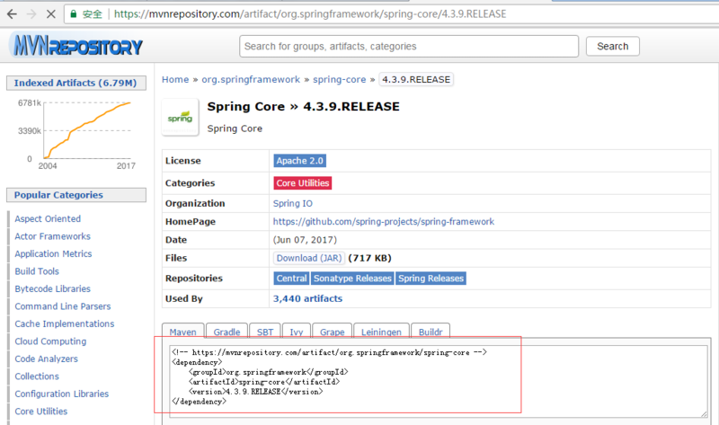719x425 pixels.
Task: Open the Cloud Computing category
Action: pos(50,341)
